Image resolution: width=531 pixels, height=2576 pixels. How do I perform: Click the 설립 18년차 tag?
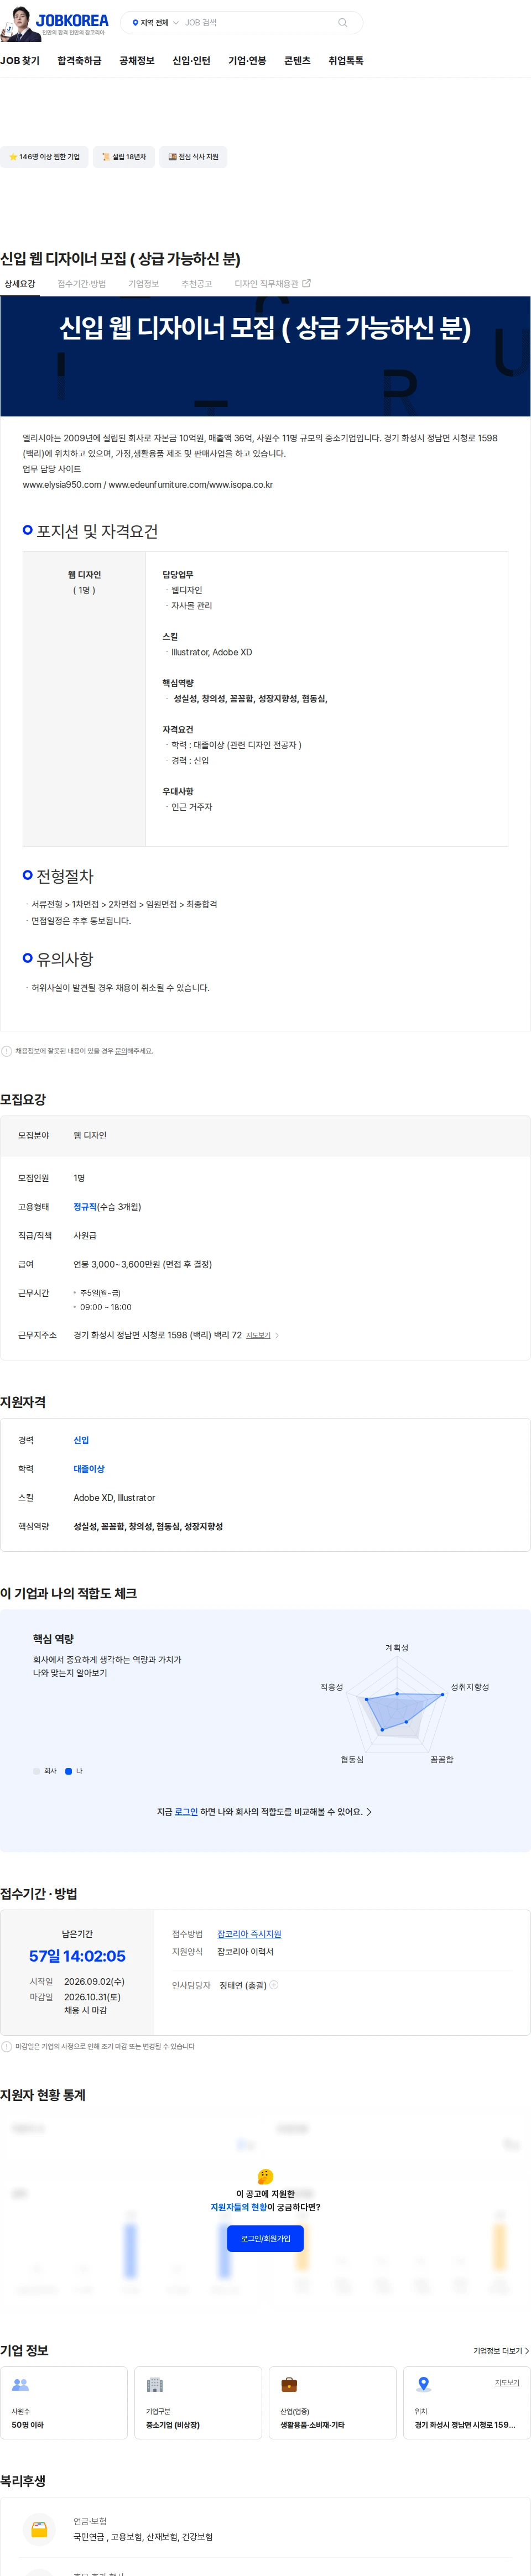(x=123, y=157)
